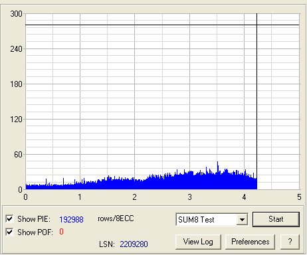
Task: Click the x-axis label 5
Action: pos(299,197)
